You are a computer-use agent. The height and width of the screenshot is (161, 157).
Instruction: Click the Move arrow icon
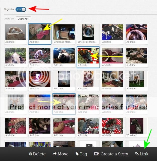click(x=55, y=154)
